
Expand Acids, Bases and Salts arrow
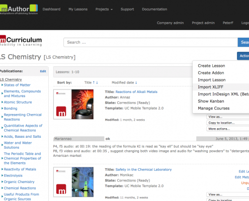(2, 137)
